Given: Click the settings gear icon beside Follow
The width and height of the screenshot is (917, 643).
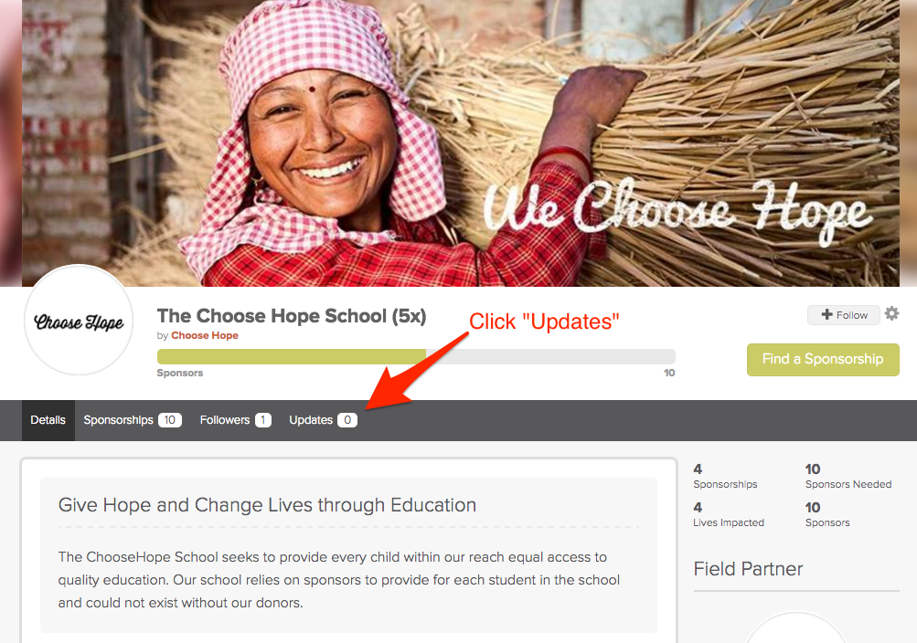Looking at the screenshot, I should [x=891, y=313].
